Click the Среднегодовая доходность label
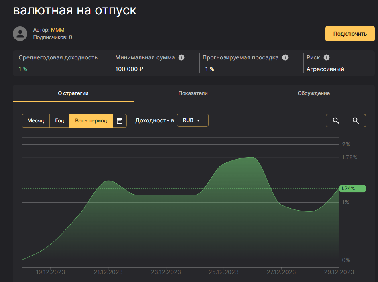378x282 pixels. tap(58, 58)
